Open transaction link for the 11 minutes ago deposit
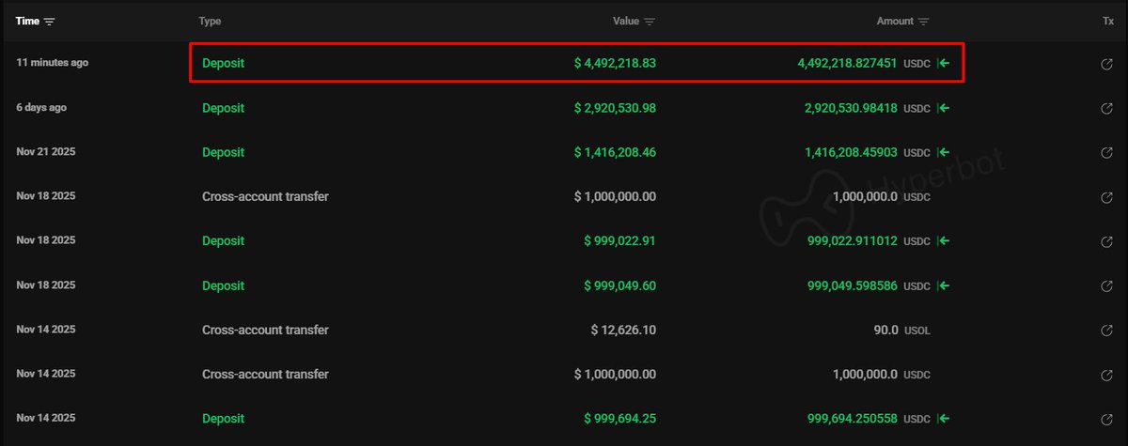 [1106, 64]
